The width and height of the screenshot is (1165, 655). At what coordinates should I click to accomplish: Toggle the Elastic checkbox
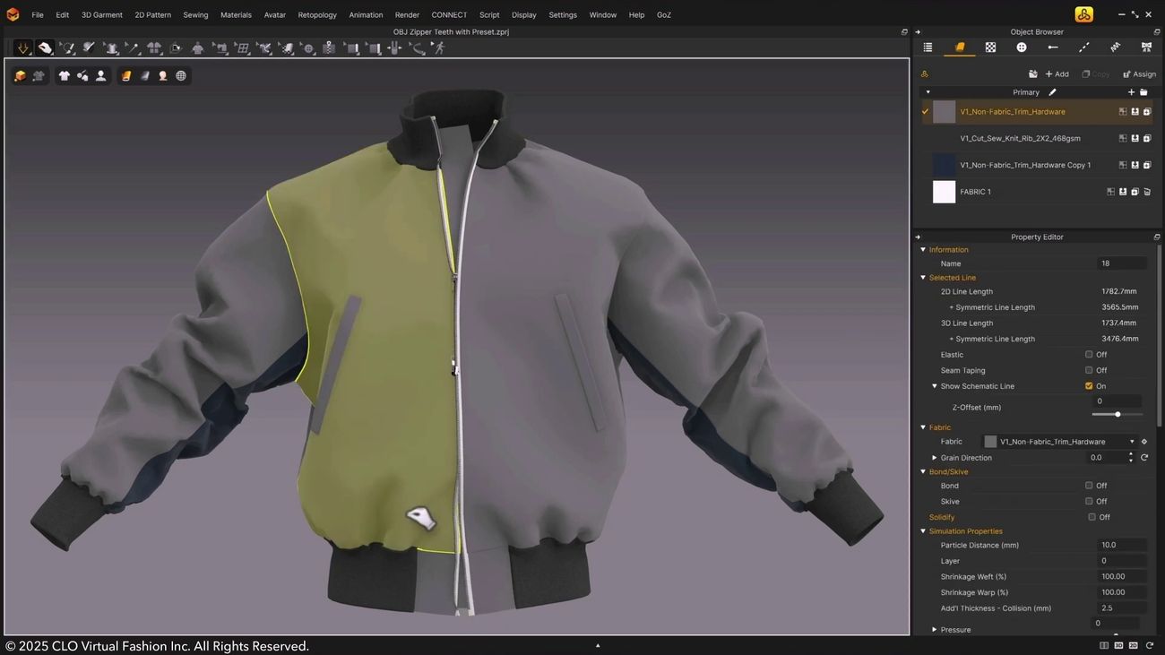click(1089, 355)
